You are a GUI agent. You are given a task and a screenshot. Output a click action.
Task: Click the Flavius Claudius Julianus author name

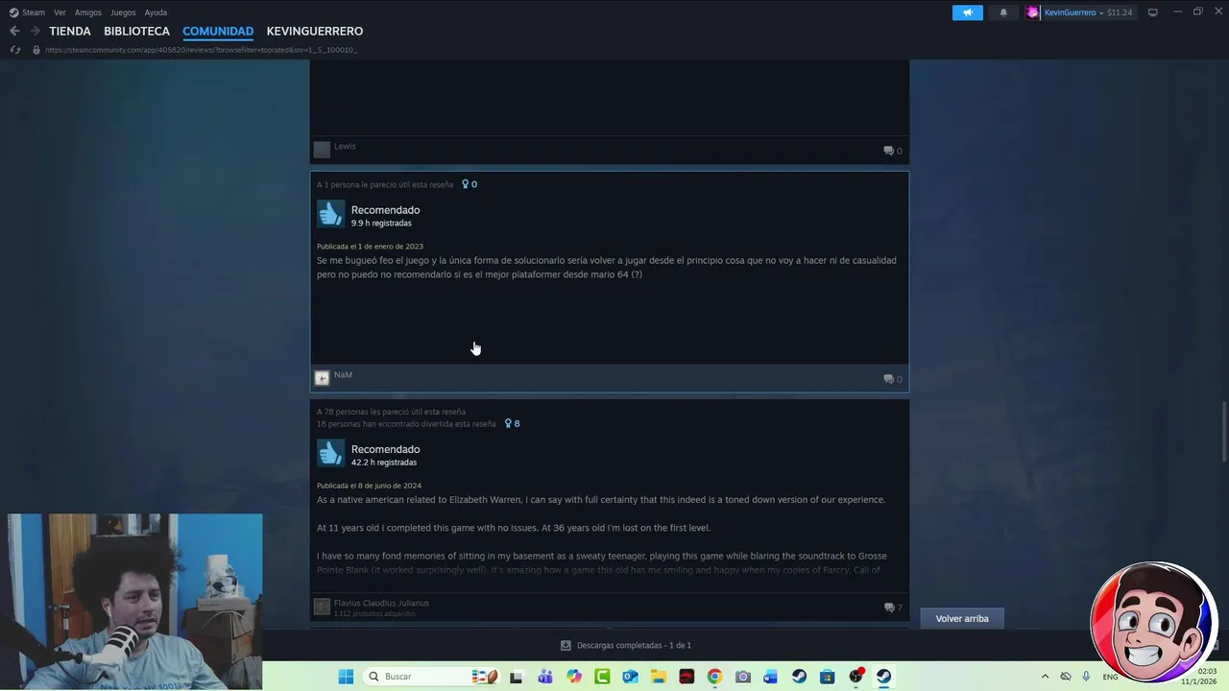point(381,603)
